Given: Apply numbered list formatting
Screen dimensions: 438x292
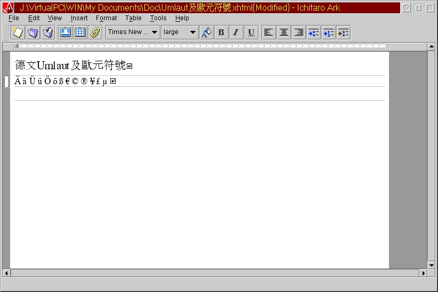Looking at the screenshot, I should coord(328,33).
